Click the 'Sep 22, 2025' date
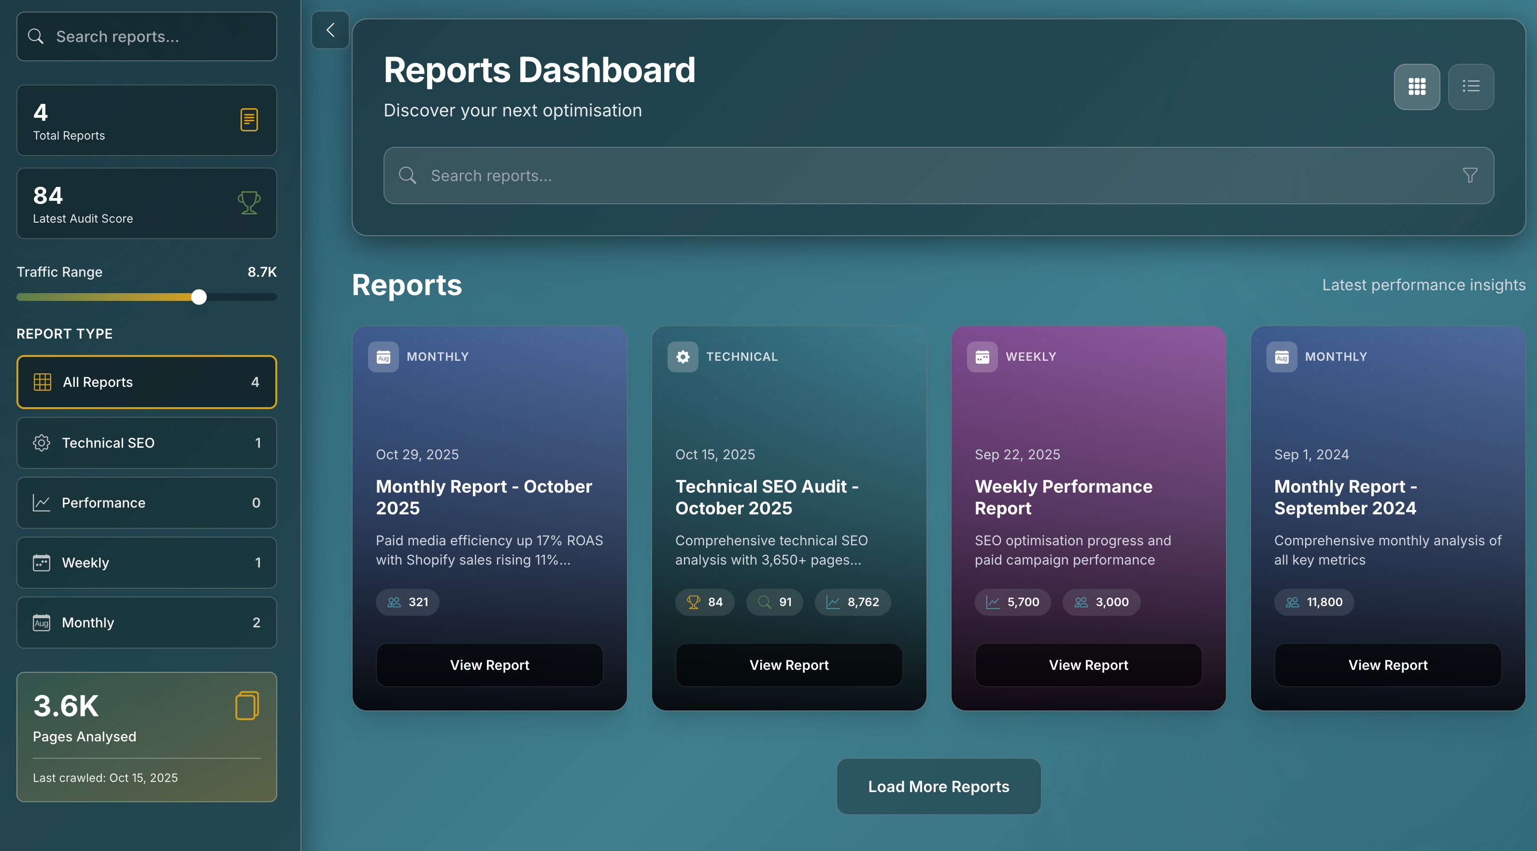The height and width of the screenshot is (851, 1537). (1017, 454)
